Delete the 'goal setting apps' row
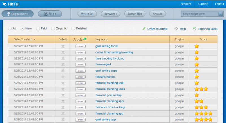 pos(63,71)
